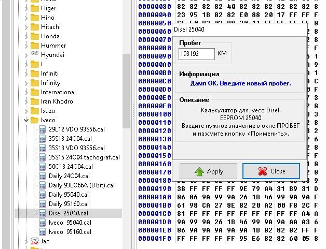The width and height of the screenshot is (326, 249).
Task: Click the tree panel vertical scrollbar thumb
Action: 126,91
